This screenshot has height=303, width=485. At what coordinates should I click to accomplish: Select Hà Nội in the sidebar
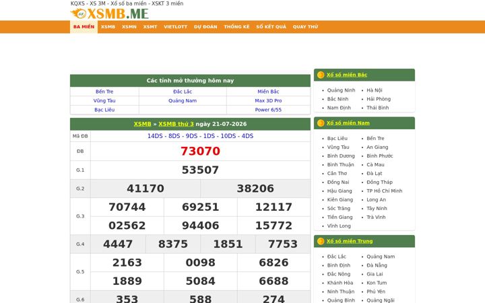pyautogui.click(x=375, y=90)
